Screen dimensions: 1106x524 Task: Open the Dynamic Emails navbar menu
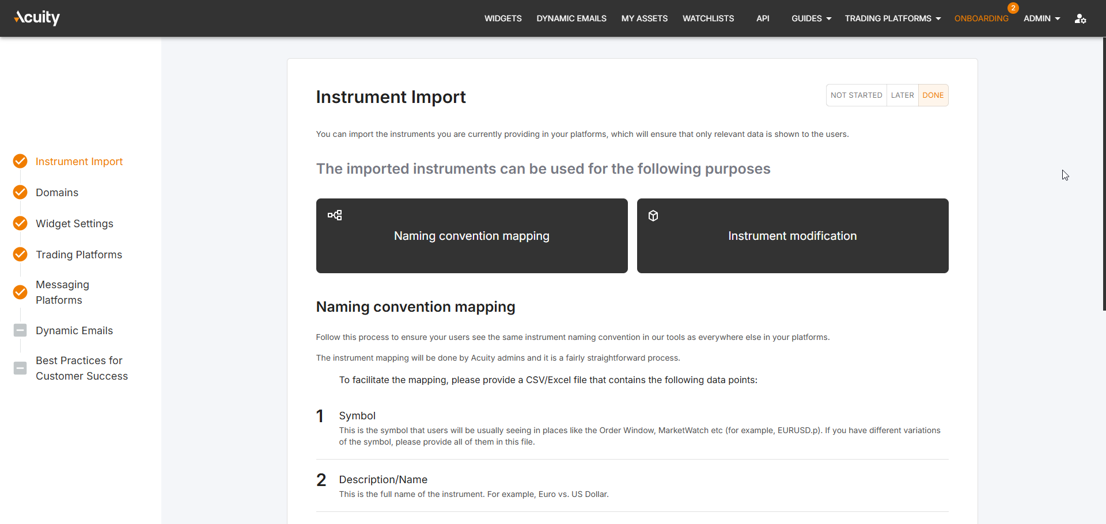pyautogui.click(x=571, y=18)
